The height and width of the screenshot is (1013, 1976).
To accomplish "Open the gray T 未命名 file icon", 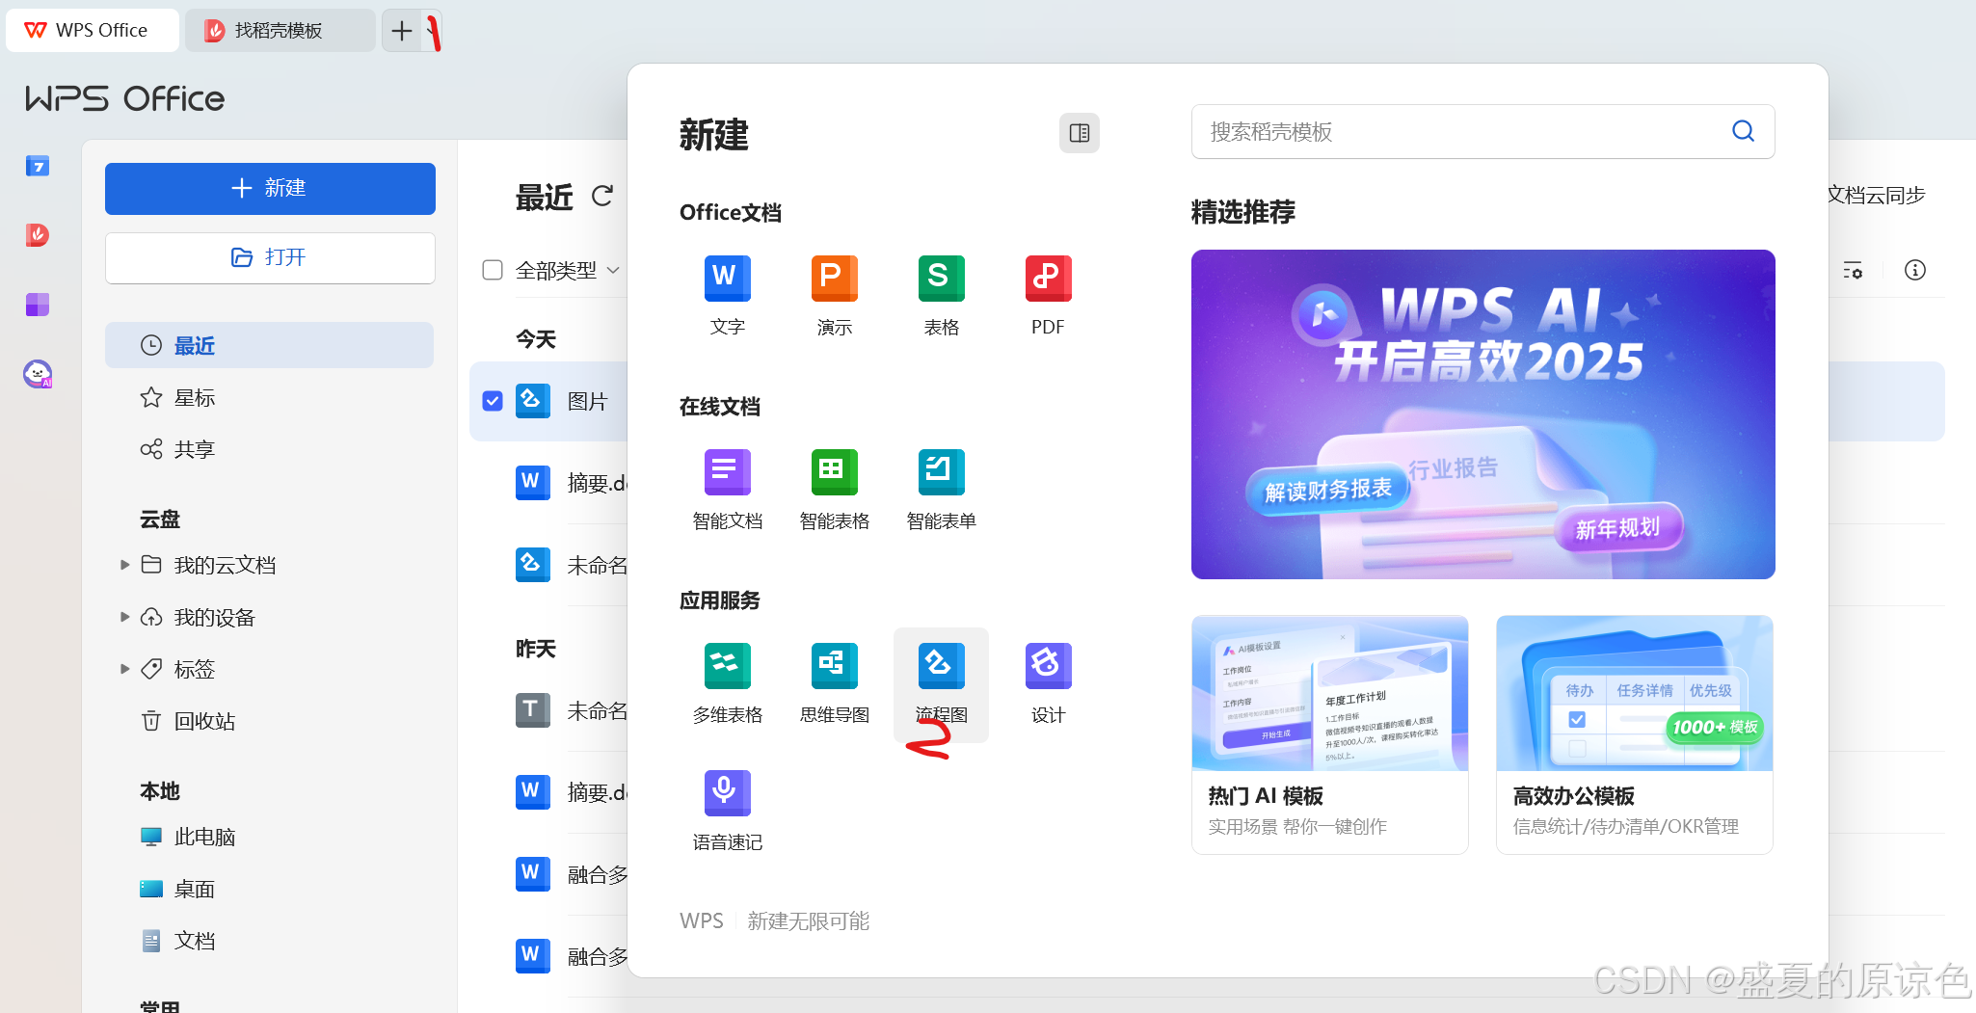I will pyautogui.click(x=532, y=710).
